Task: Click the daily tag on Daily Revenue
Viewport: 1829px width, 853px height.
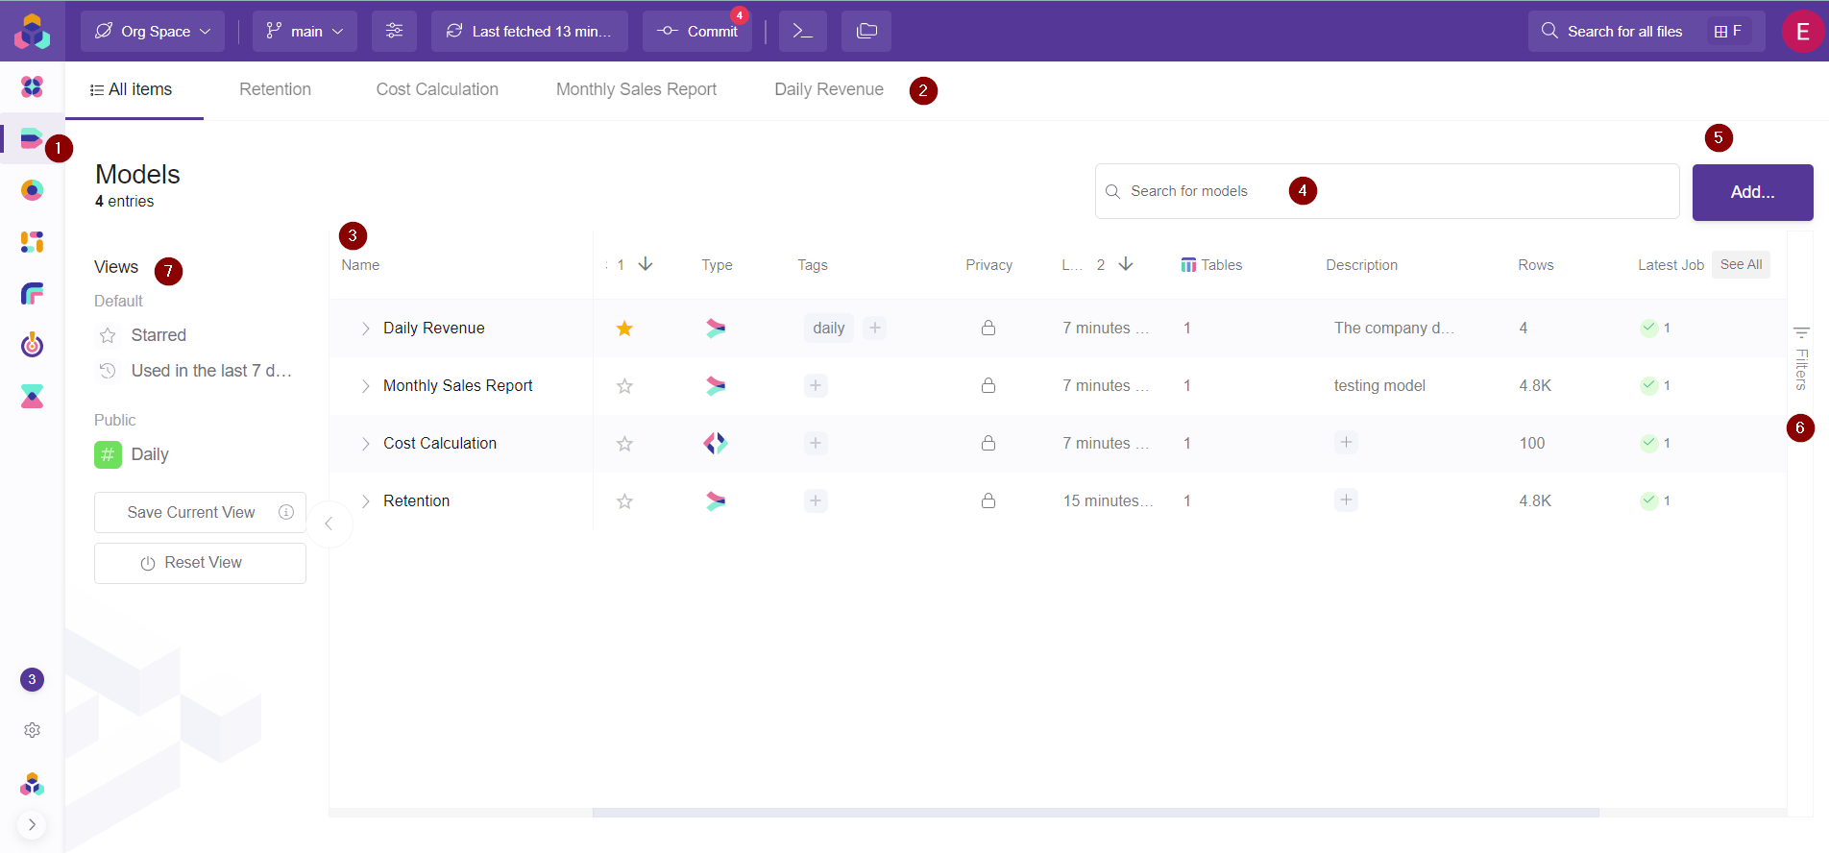Action: coord(828,329)
